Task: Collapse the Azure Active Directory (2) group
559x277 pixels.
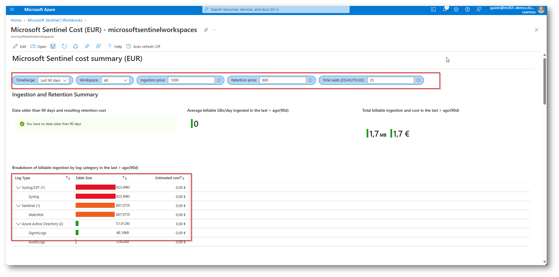Action: point(18,224)
